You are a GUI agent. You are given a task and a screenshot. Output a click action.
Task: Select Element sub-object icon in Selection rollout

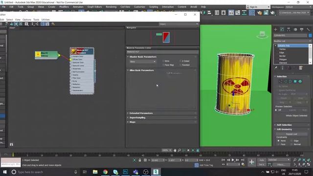click(300, 82)
